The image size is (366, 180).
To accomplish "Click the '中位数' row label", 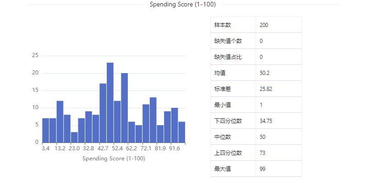I will 223,137.
